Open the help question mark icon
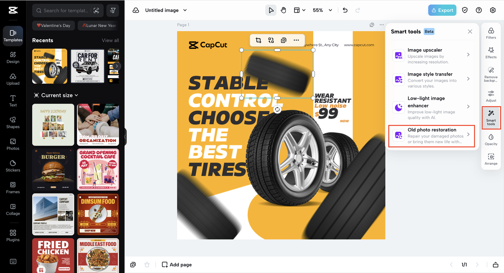 [x=479, y=10]
